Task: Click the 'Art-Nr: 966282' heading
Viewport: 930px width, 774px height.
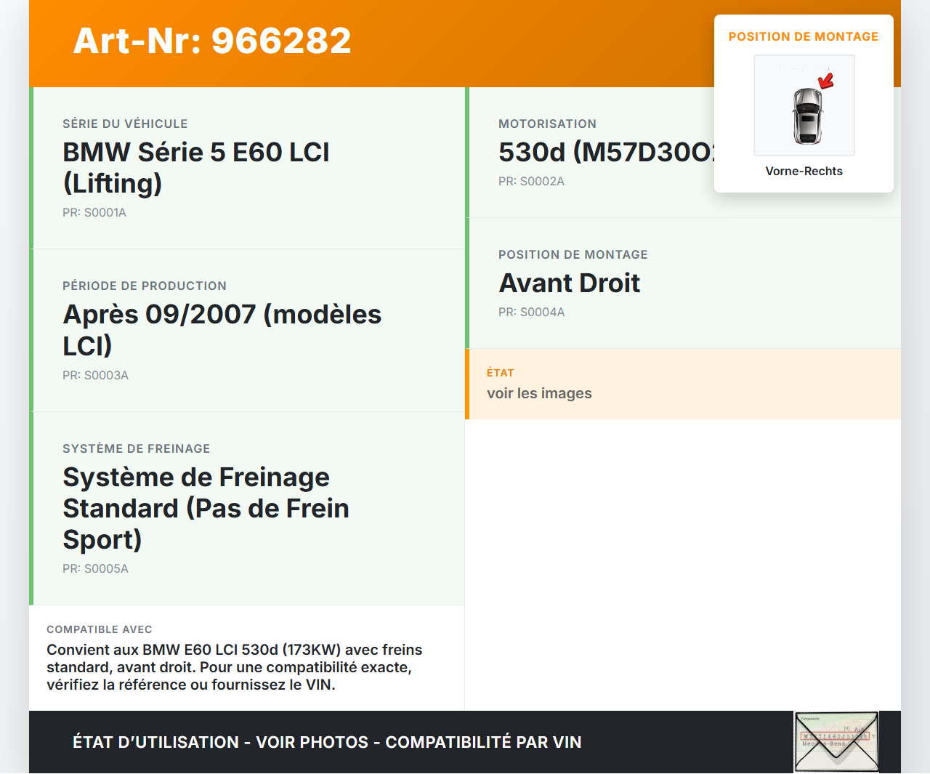Action: (x=212, y=41)
